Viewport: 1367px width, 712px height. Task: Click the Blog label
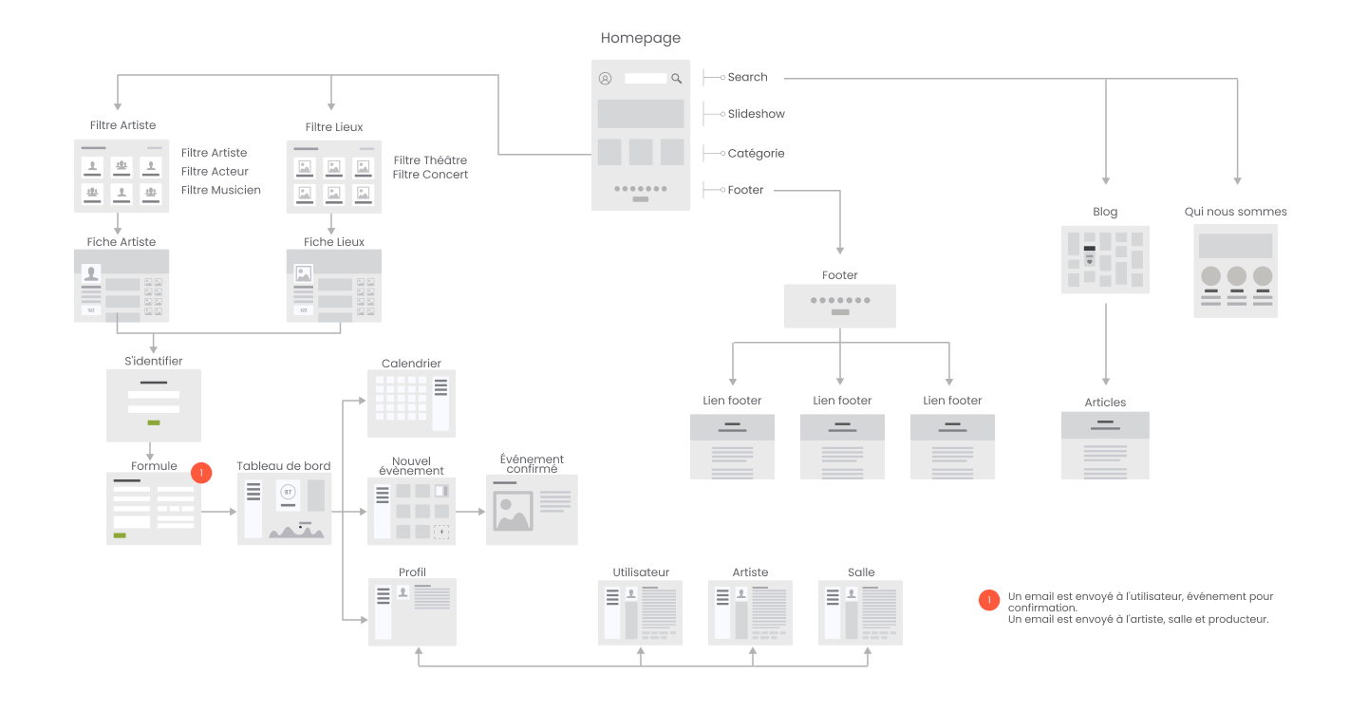tap(1105, 212)
